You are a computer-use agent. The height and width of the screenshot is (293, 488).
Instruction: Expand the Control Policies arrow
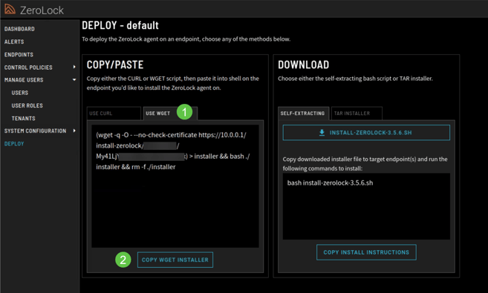click(x=74, y=67)
